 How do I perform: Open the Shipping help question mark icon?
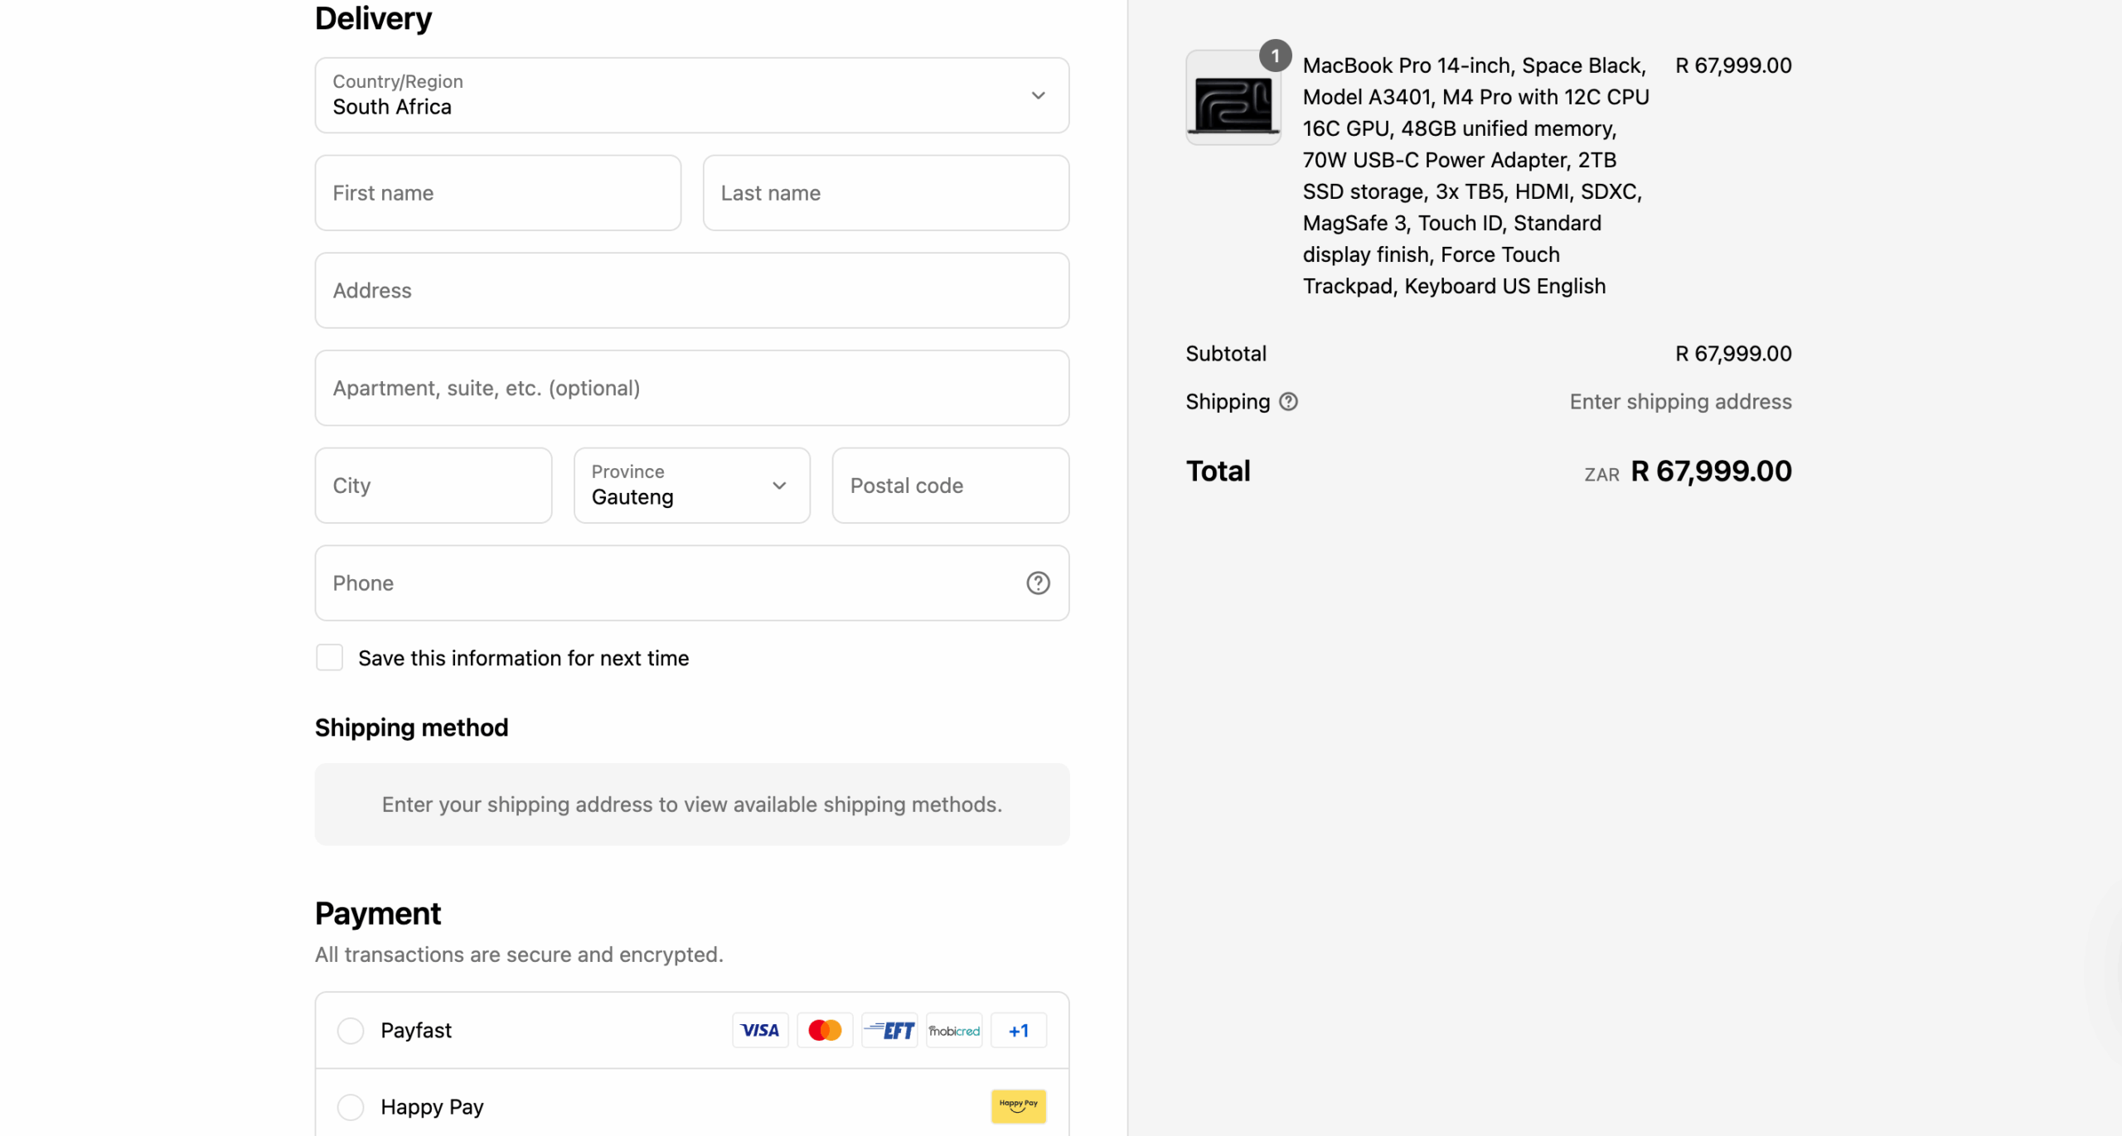(1288, 402)
